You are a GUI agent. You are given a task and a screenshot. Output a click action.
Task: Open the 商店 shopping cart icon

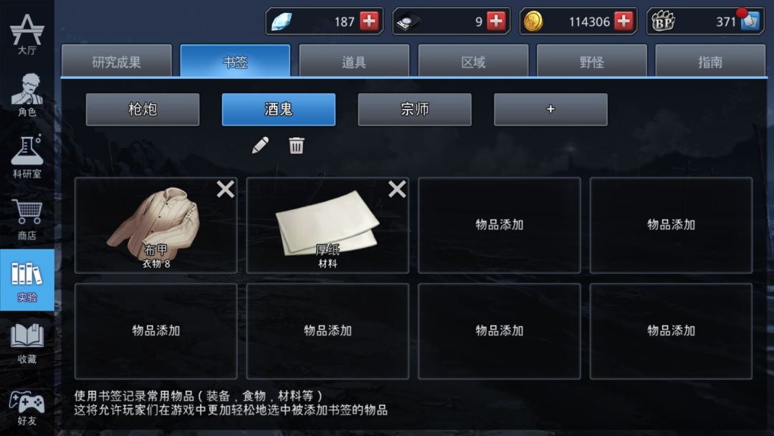(27, 219)
